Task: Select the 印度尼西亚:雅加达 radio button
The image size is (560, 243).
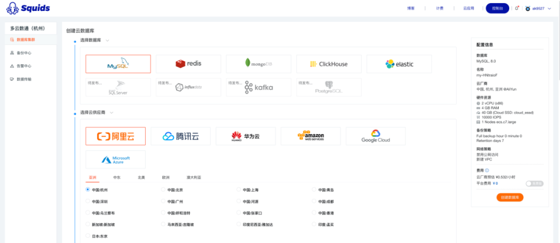Action: pyautogui.click(x=239, y=224)
